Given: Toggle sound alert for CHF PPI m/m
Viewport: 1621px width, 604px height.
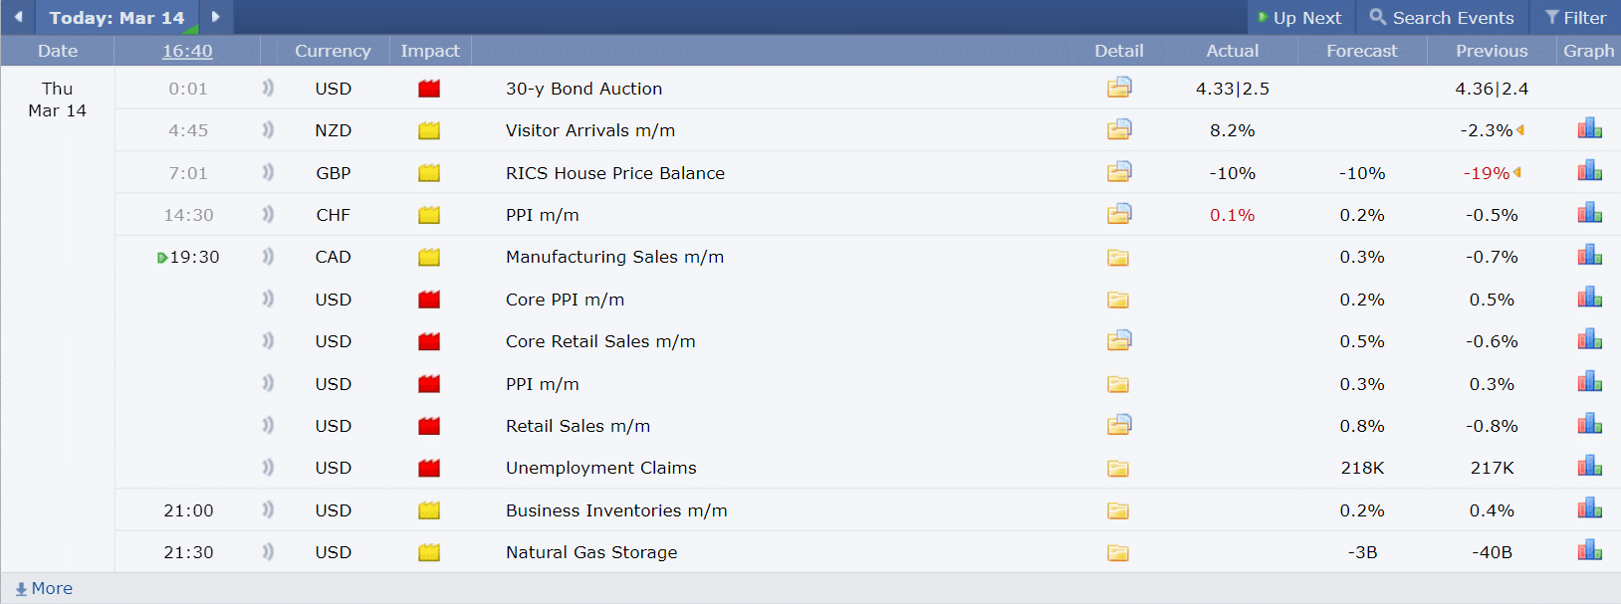Looking at the screenshot, I should click(268, 214).
